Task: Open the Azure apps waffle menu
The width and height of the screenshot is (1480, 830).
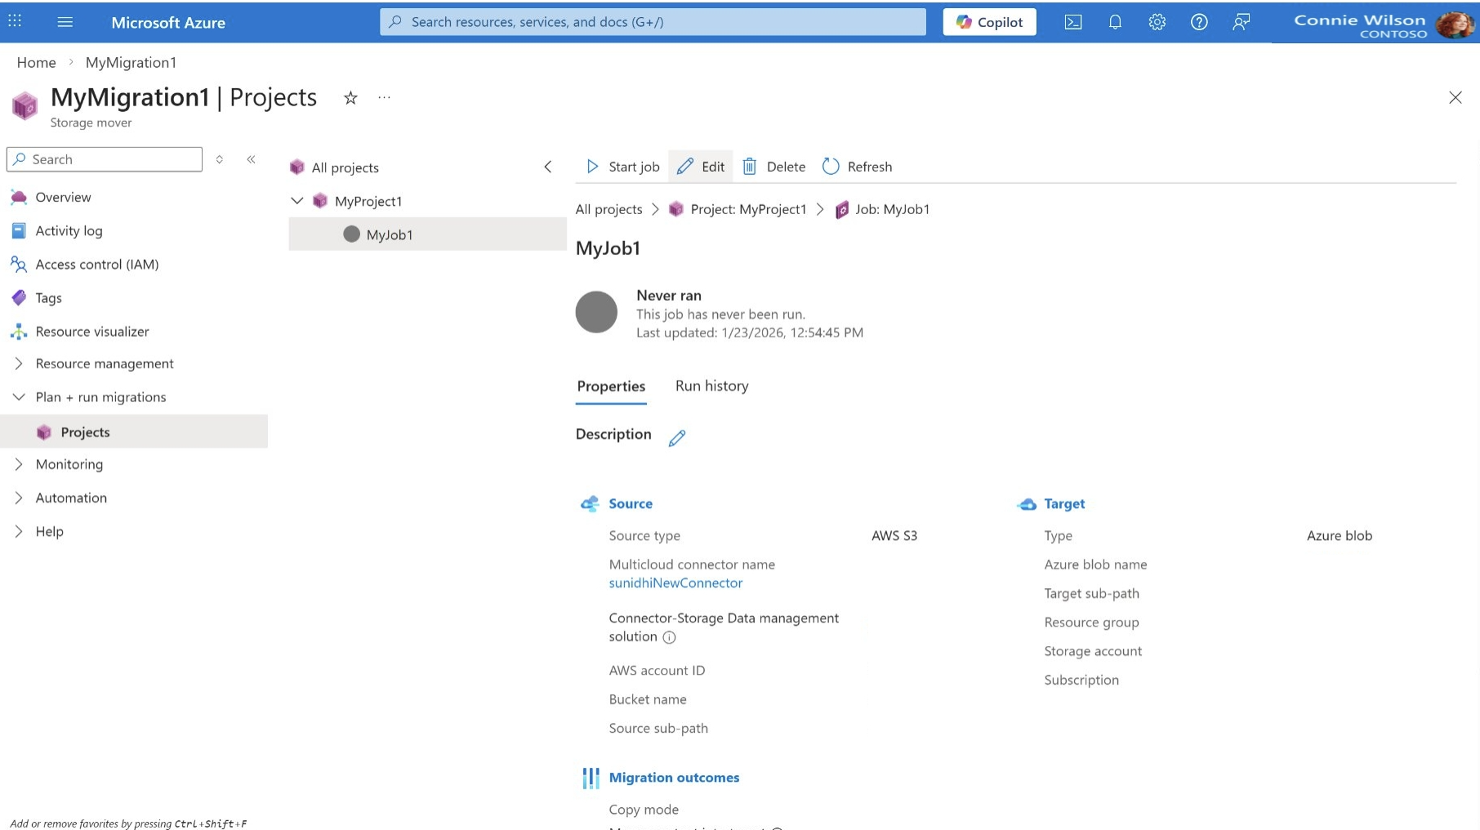Action: click(x=15, y=22)
